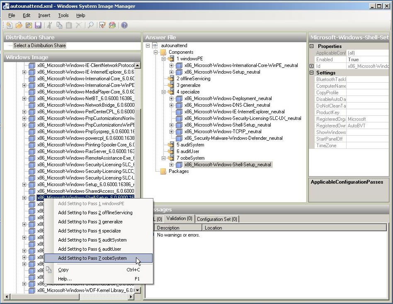The height and width of the screenshot is (304, 393).
Task: Click the Validate Answer File toolbar icon
Action: point(102,26)
